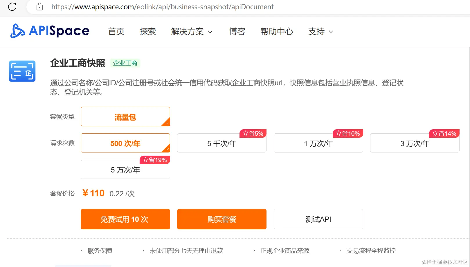
Task: Expand the 支持 dropdown menu
Action: 320,31
